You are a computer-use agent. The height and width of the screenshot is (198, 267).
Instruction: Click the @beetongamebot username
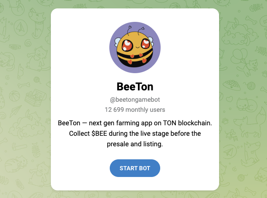click(x=135, y=100)
